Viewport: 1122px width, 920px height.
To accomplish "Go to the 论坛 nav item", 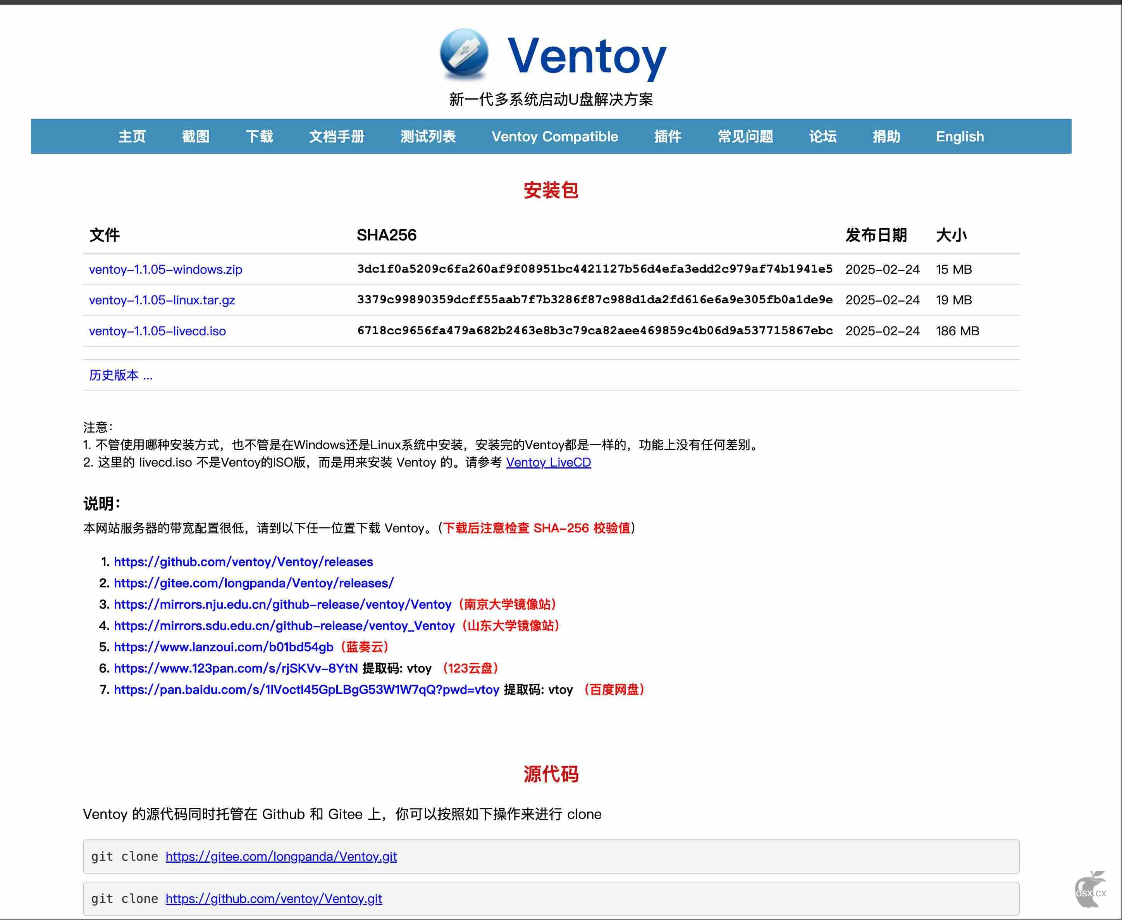I will [823, 136].
